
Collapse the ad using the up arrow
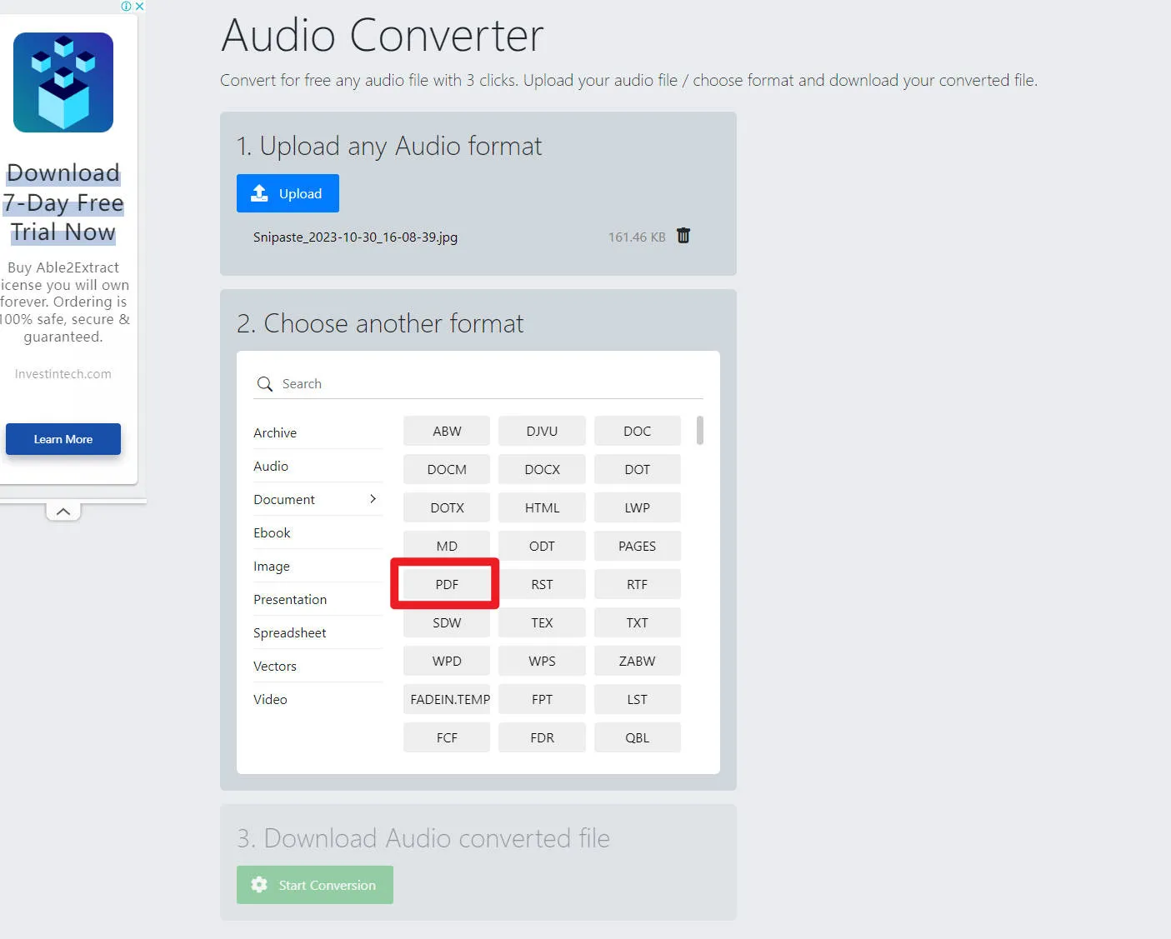(63, 510)
